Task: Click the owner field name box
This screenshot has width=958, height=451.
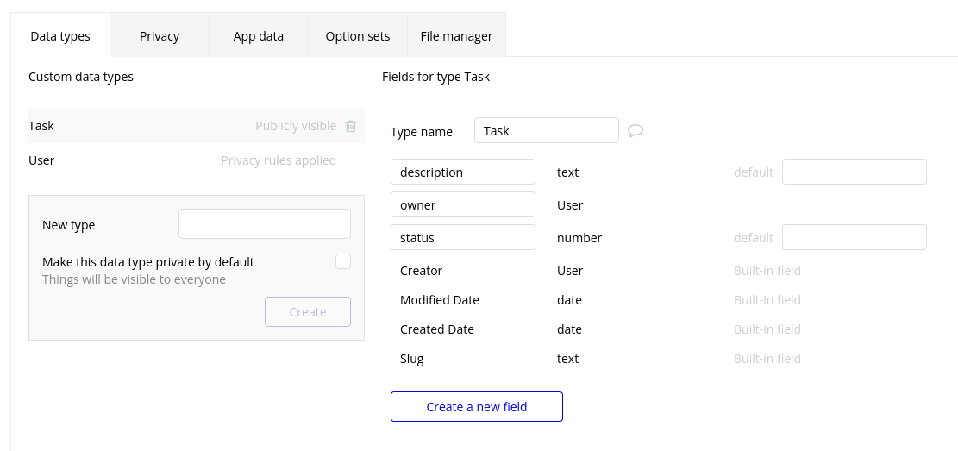Action: [463, 204]
